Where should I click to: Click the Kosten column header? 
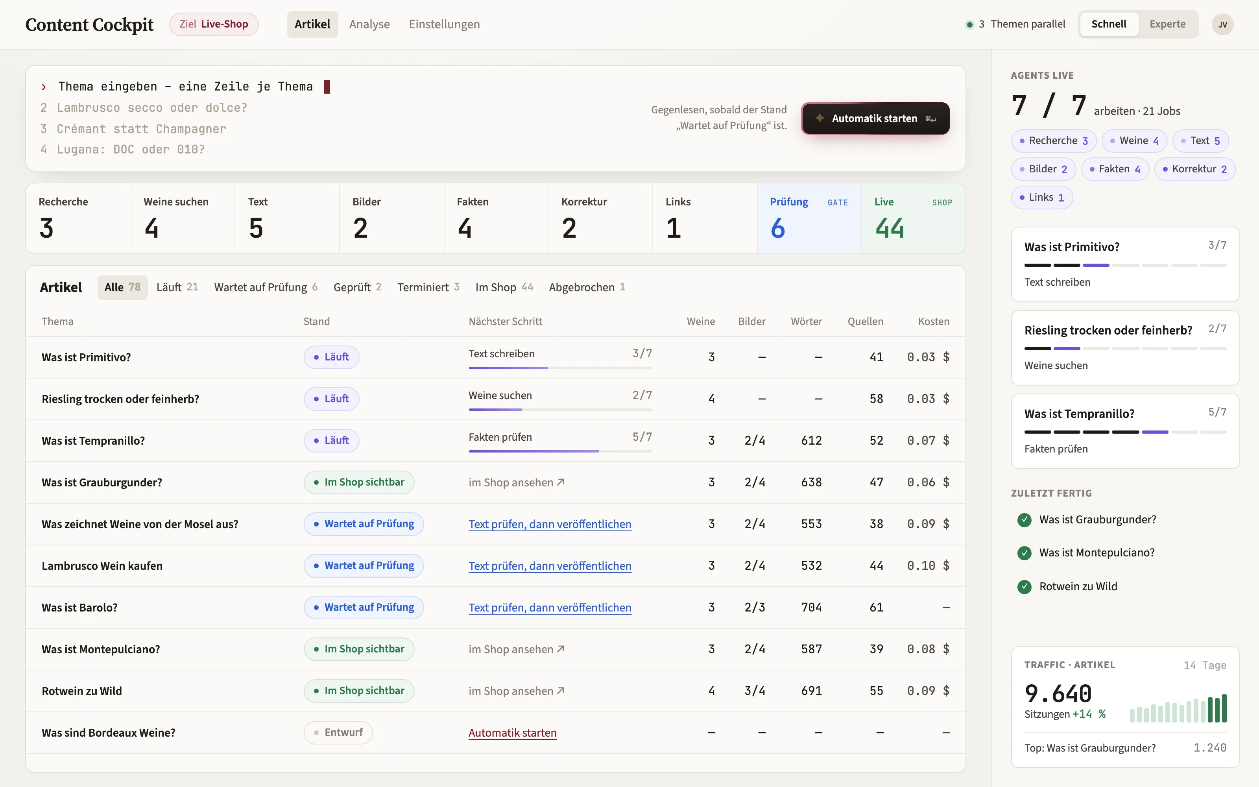coord(933,321)
